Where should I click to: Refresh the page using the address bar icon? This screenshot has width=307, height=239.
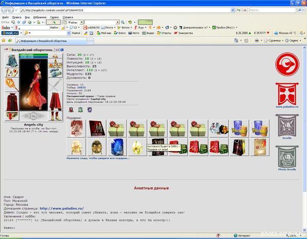pyautogui.click(x=238, y=10)
